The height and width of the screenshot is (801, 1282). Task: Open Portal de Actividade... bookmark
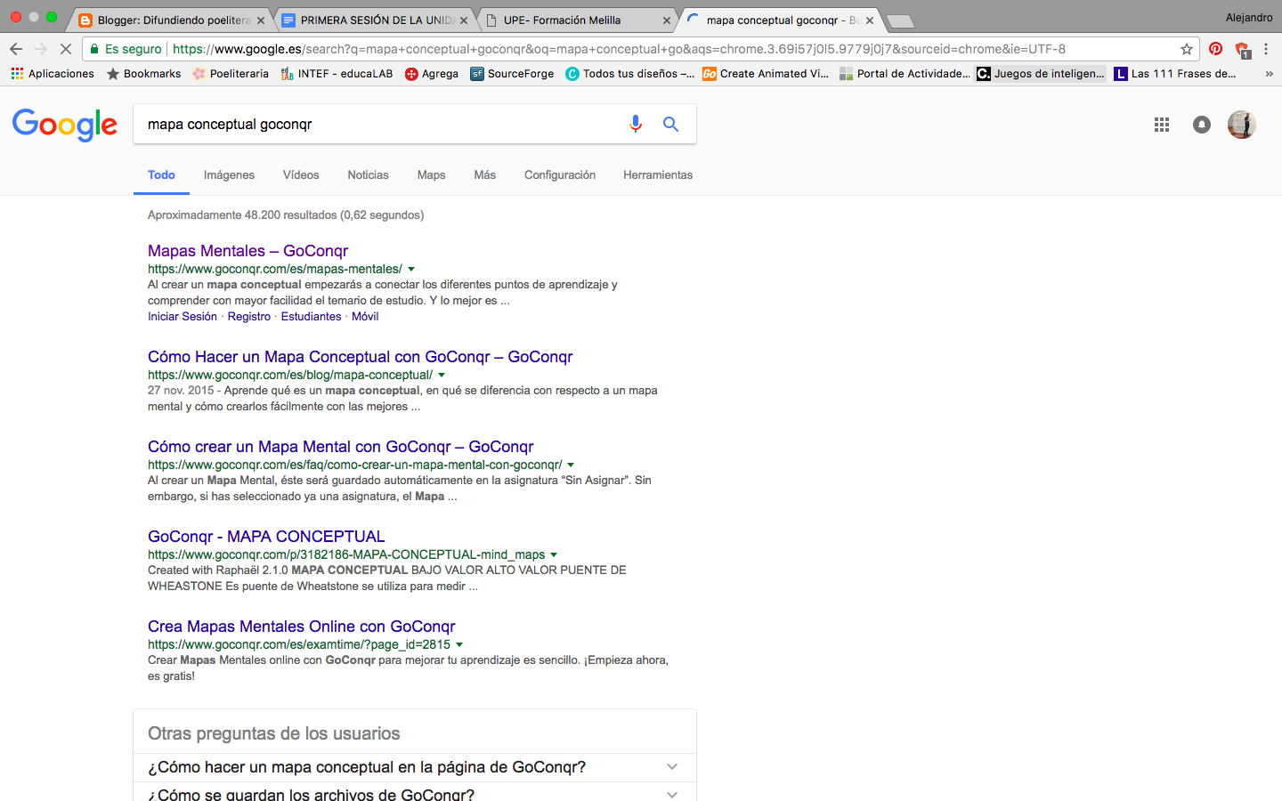point(905,74)
